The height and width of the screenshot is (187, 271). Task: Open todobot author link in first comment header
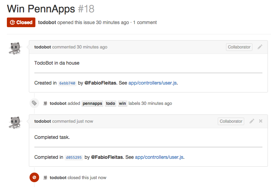pyautogui.click(x=43, y=47)
